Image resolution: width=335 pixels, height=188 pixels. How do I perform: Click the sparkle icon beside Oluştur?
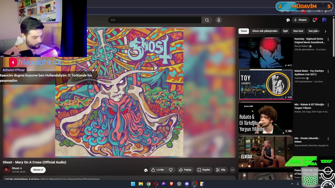(x=288, y=20)
